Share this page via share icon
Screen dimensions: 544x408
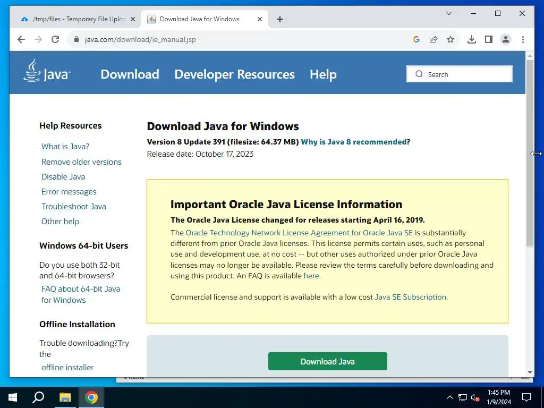click(433, 39)
